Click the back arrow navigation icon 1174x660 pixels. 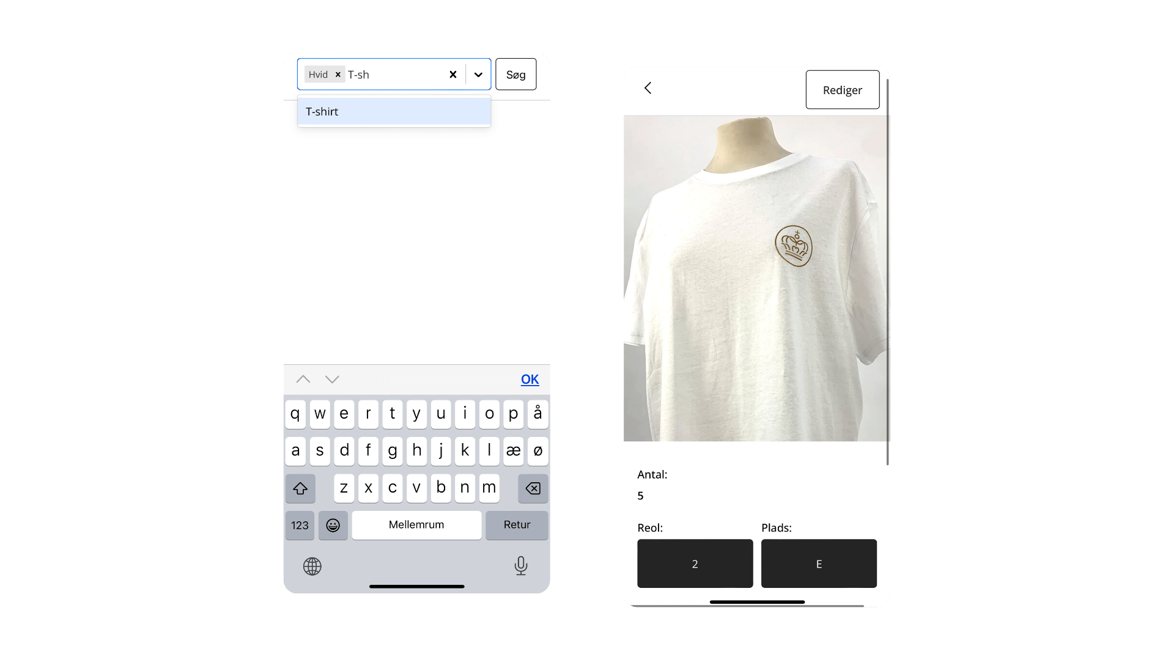point(648,88)
